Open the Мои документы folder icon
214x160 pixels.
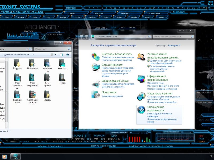pos(32,77)
